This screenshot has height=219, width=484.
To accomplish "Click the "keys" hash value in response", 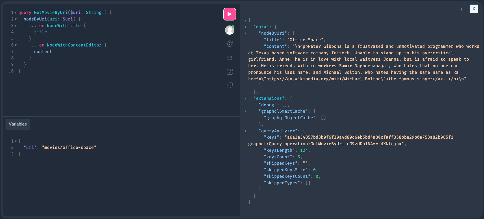I will click(x=351, y=140).
